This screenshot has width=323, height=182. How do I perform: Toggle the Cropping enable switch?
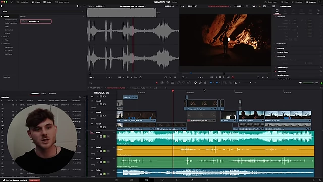275,48
